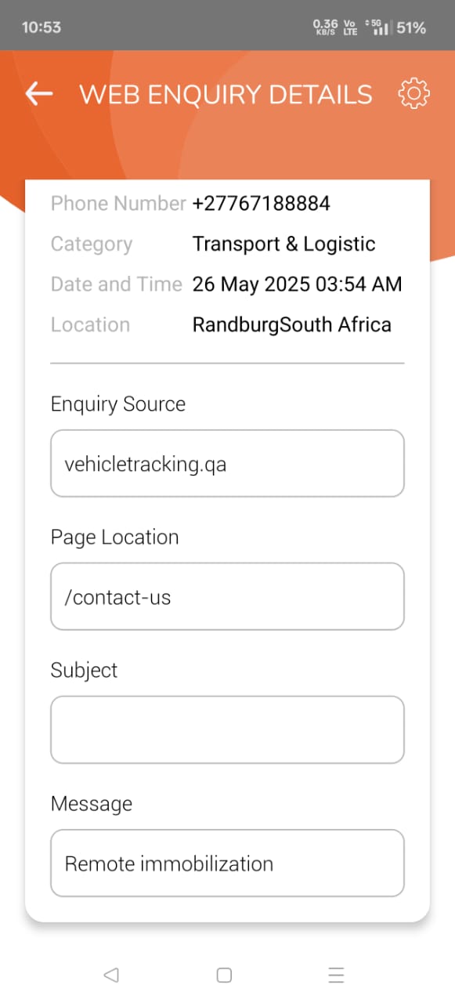This screenshot has width=455, height=1003.
Task: Tap the network speed KB/S indicator
Action: (325, 27)
